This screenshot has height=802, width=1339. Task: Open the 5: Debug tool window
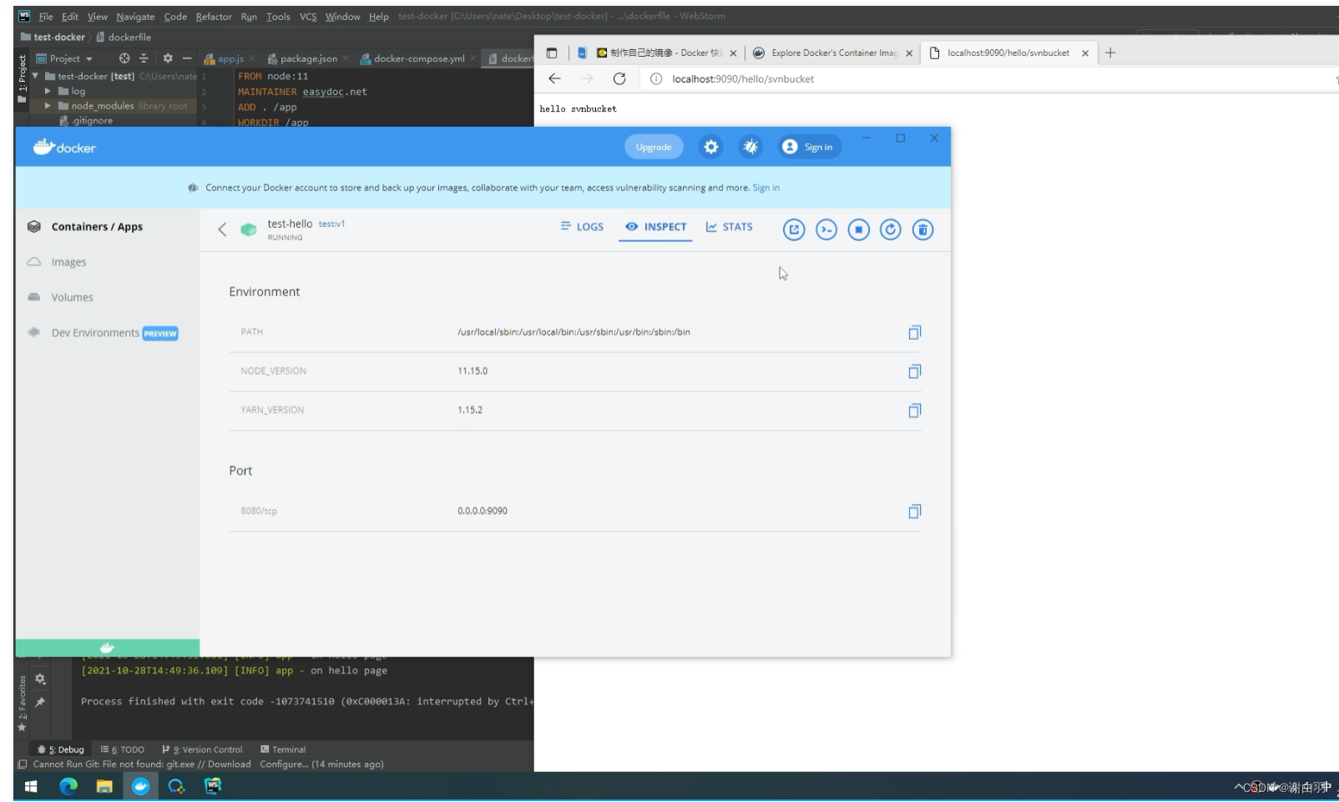click(x=61, y=749)
